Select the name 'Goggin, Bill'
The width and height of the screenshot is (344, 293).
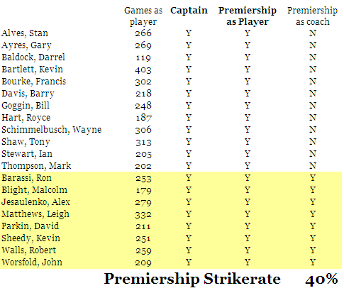(26, 106)
